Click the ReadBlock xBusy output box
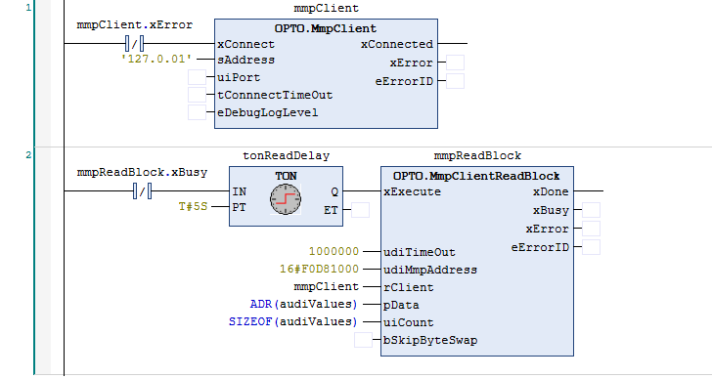 pyautogui.click(x=591, y=210)
